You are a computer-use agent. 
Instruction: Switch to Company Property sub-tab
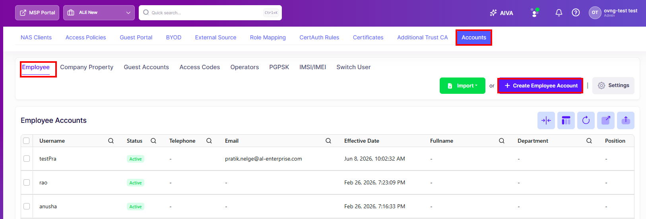tap(87, 67)
